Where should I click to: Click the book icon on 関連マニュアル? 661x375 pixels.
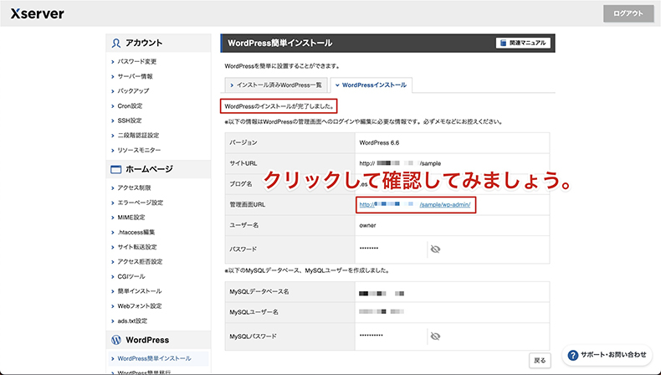click(503, 43)
